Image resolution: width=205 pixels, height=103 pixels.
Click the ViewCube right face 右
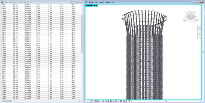[x=193, y=16]
